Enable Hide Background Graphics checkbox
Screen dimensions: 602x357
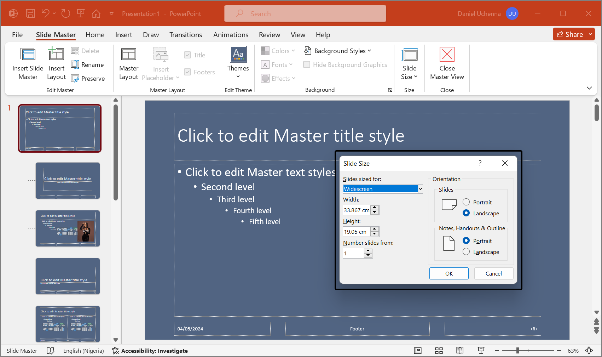[307, 65]
